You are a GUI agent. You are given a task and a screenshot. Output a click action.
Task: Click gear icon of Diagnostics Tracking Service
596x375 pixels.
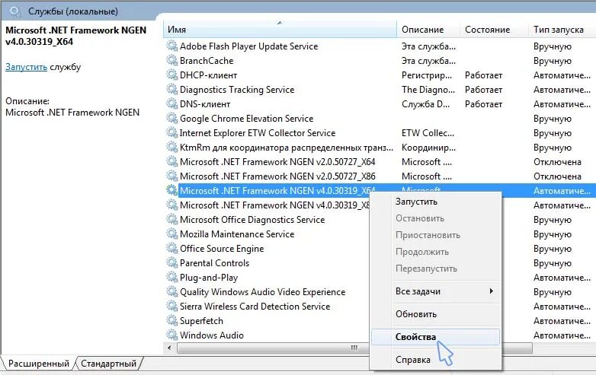coord(171,90)
